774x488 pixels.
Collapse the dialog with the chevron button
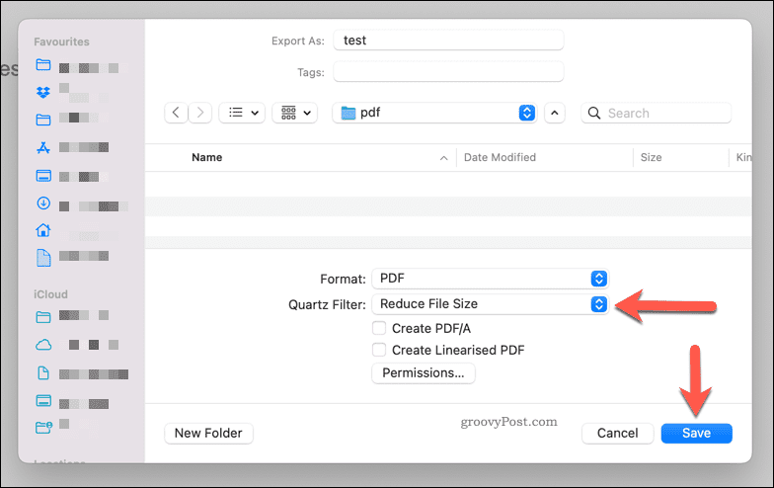(555, 113)
